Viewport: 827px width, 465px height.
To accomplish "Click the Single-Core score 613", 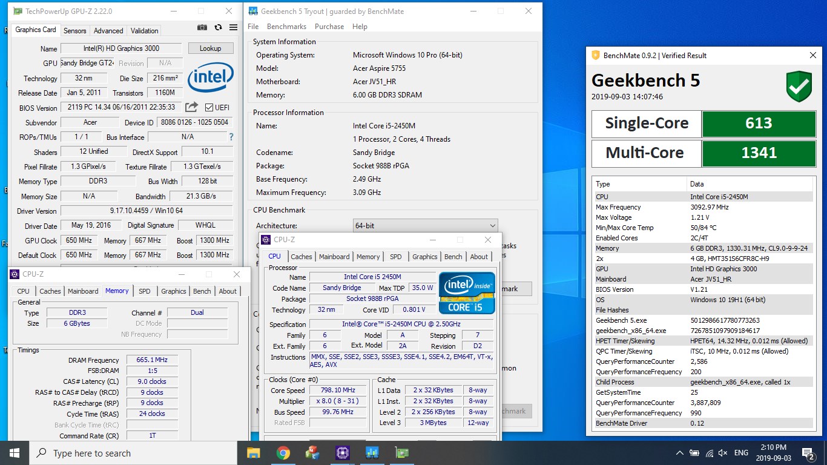I will coord(759,124).
